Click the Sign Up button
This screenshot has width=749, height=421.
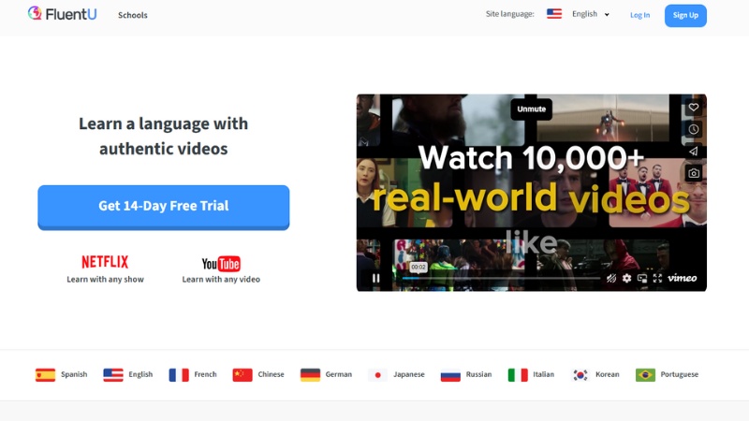tap(685, 15)
